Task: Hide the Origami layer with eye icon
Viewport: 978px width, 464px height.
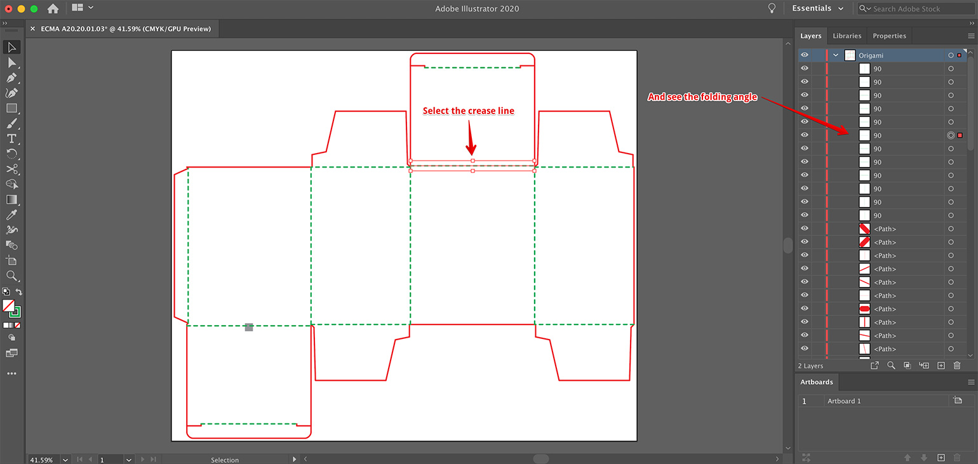Action: [805, 55]
